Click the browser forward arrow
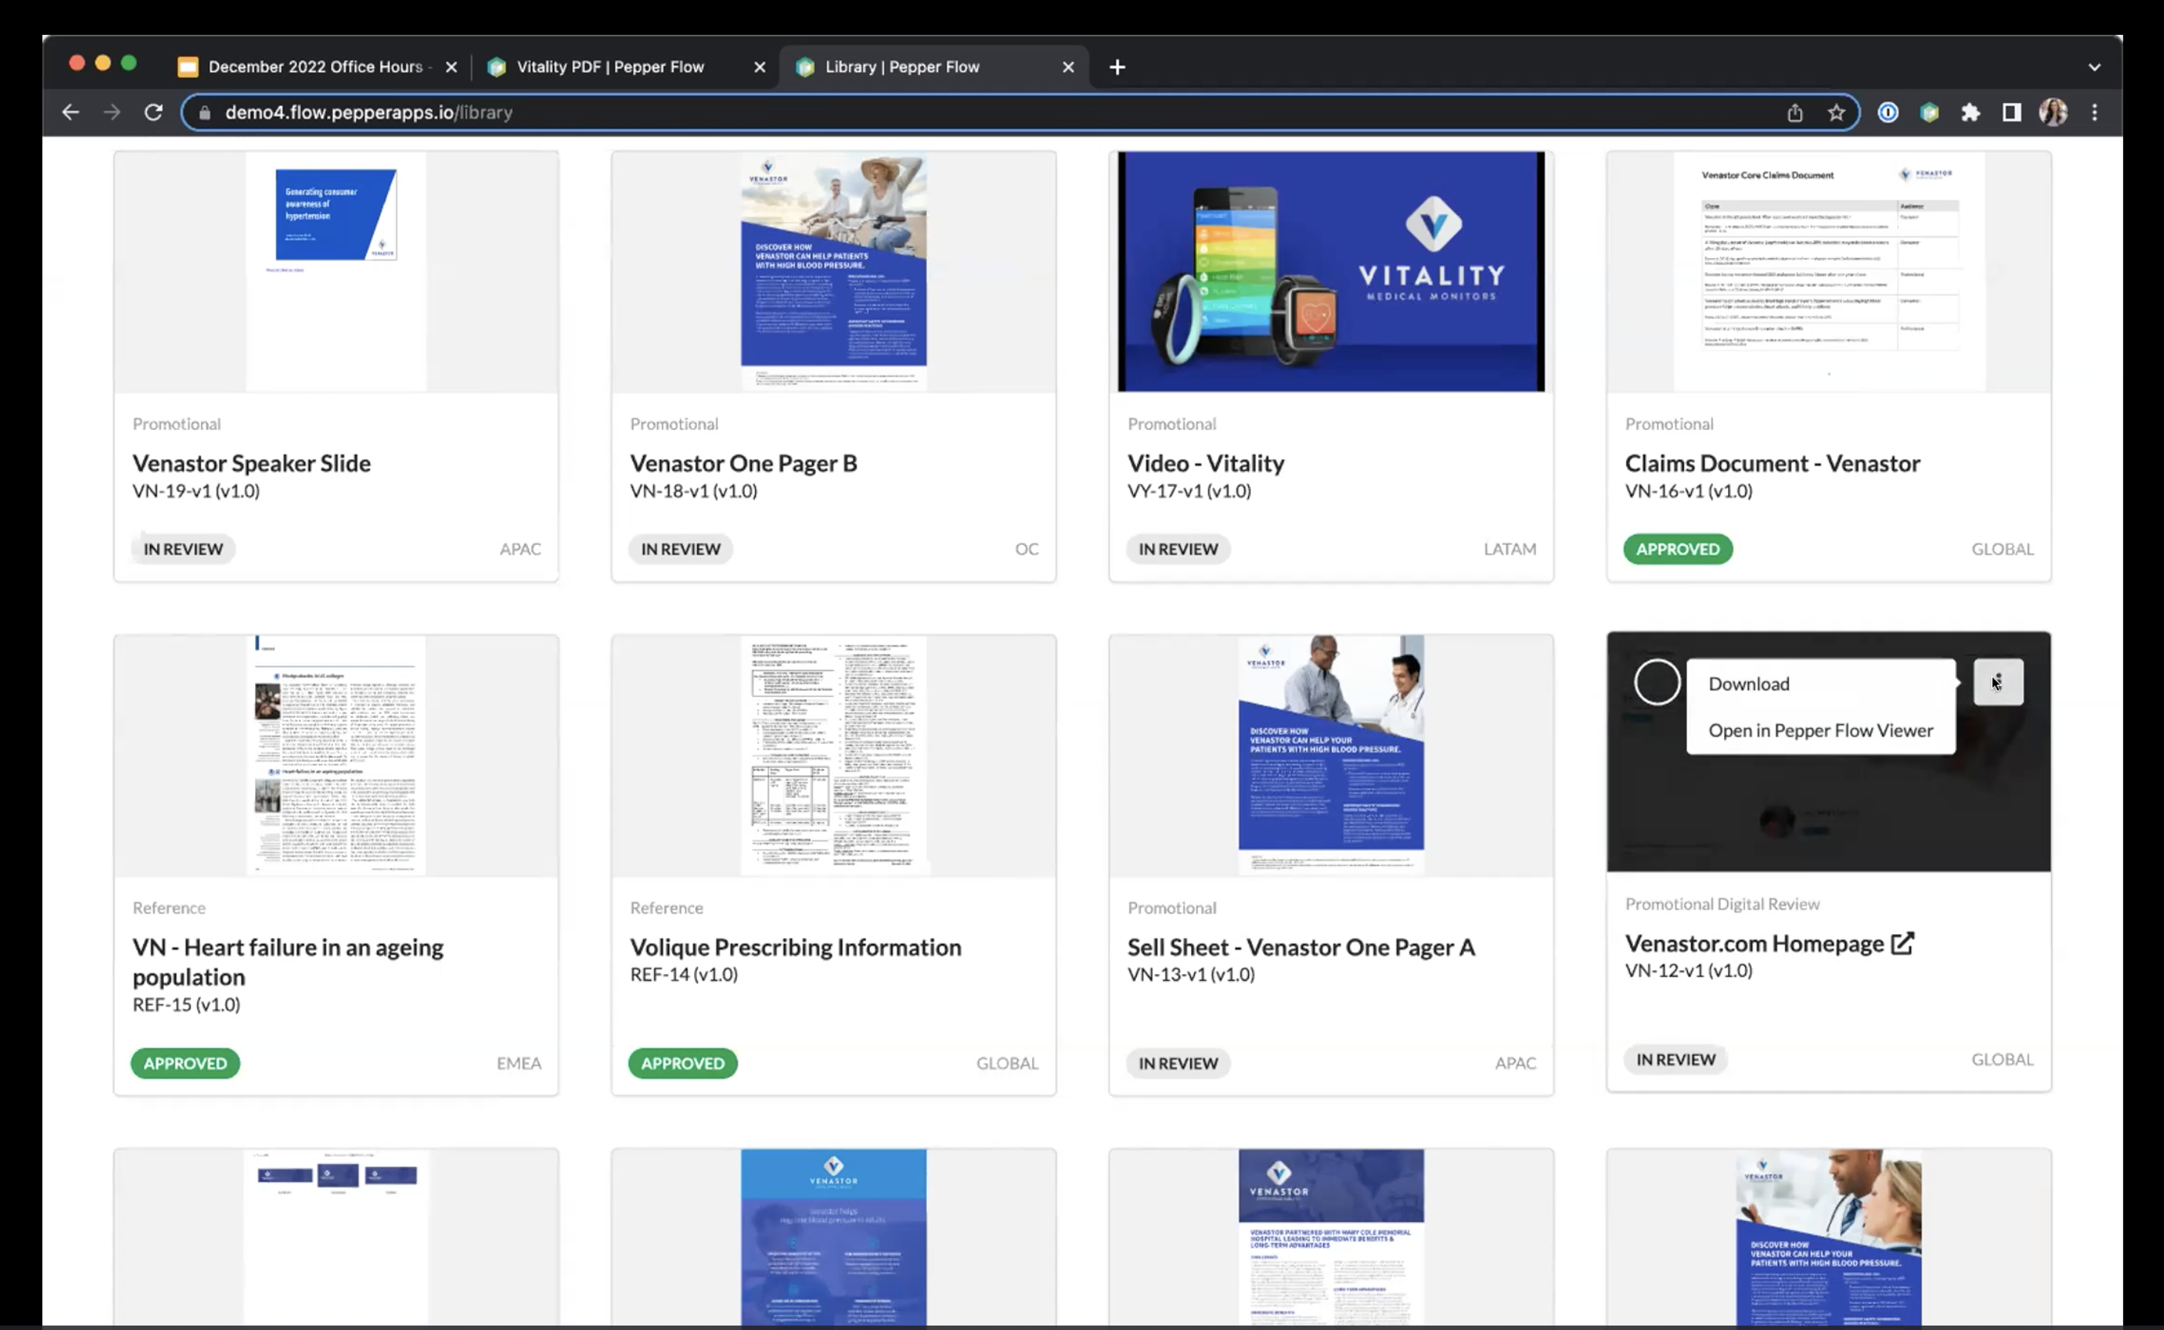The image size is (2164, 1330). pos(112,113)
